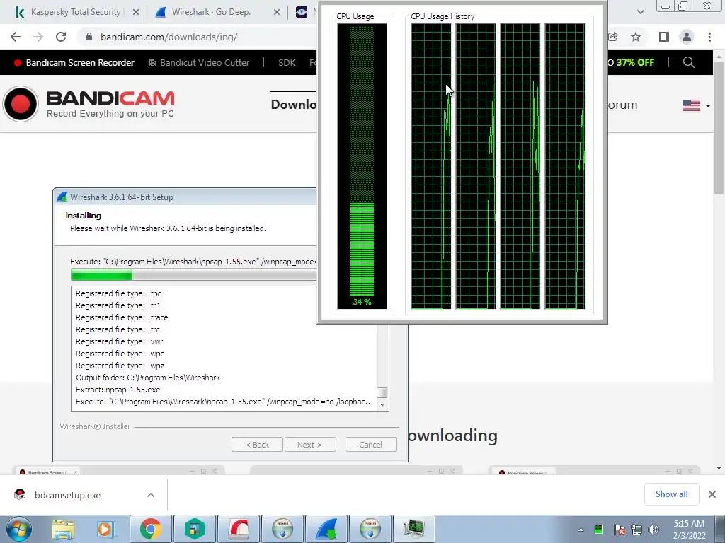This screenshot has height=543, width=725.
Task: Toggle the Chrome side panel
Action: click(x=664, y=37)
